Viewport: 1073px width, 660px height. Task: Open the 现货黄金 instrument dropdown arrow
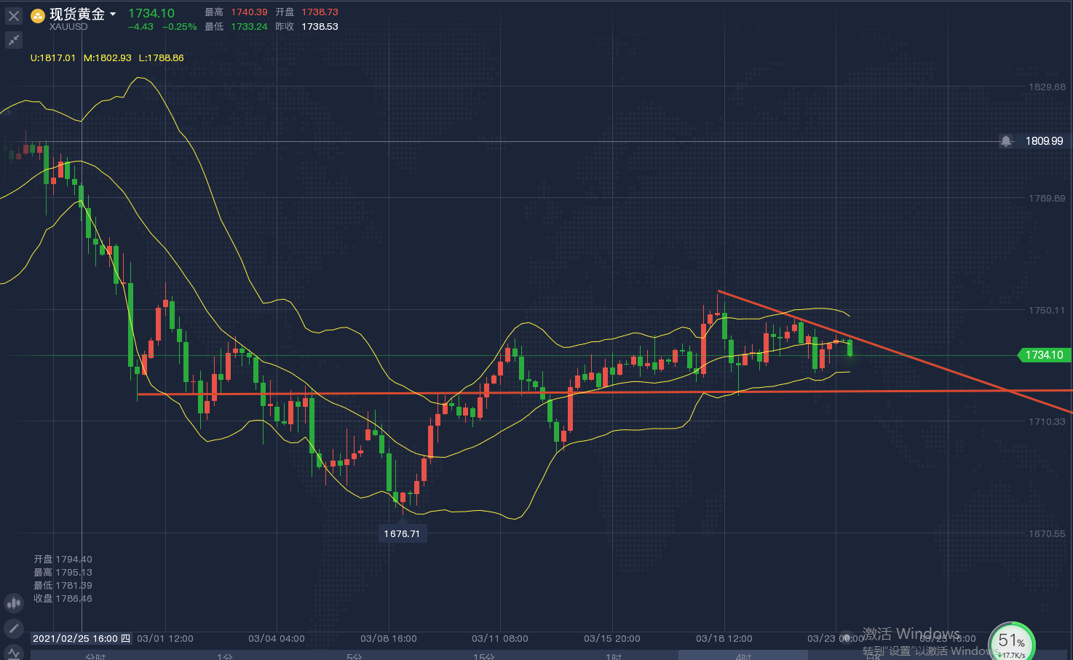coord(113,15)
